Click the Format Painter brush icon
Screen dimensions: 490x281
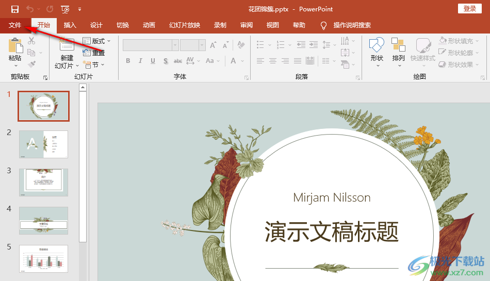[x=31, y=64]
